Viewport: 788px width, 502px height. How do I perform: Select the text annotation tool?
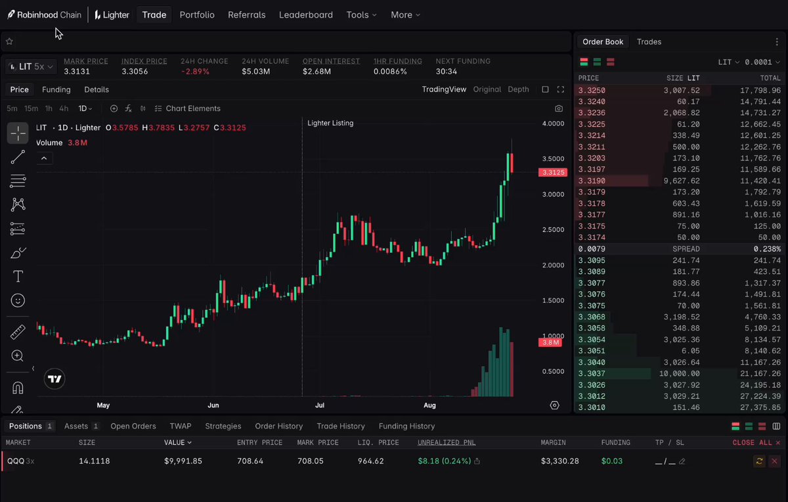[18, 277]
